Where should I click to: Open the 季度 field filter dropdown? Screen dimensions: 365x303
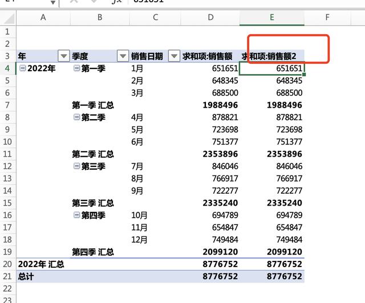click(x=122, y=56)
